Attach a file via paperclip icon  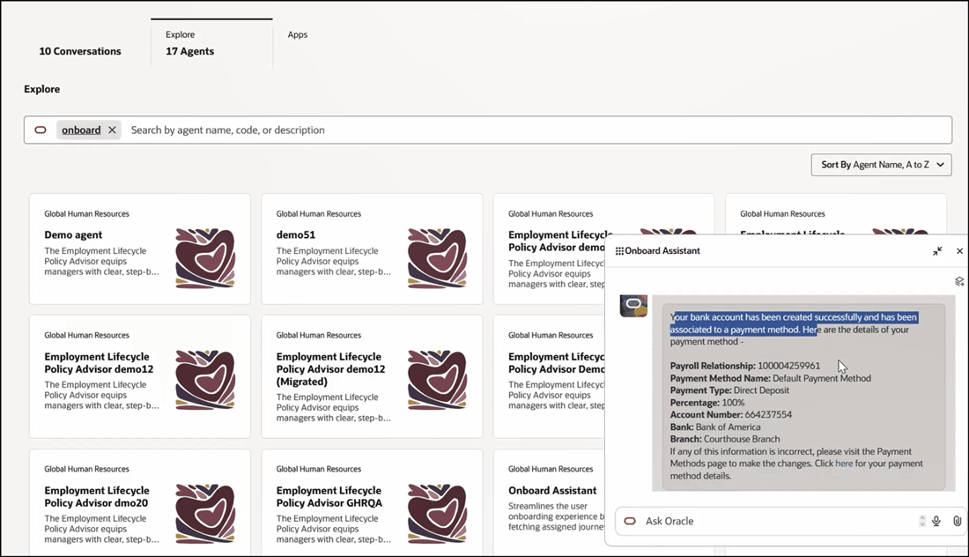pos(957,521)
